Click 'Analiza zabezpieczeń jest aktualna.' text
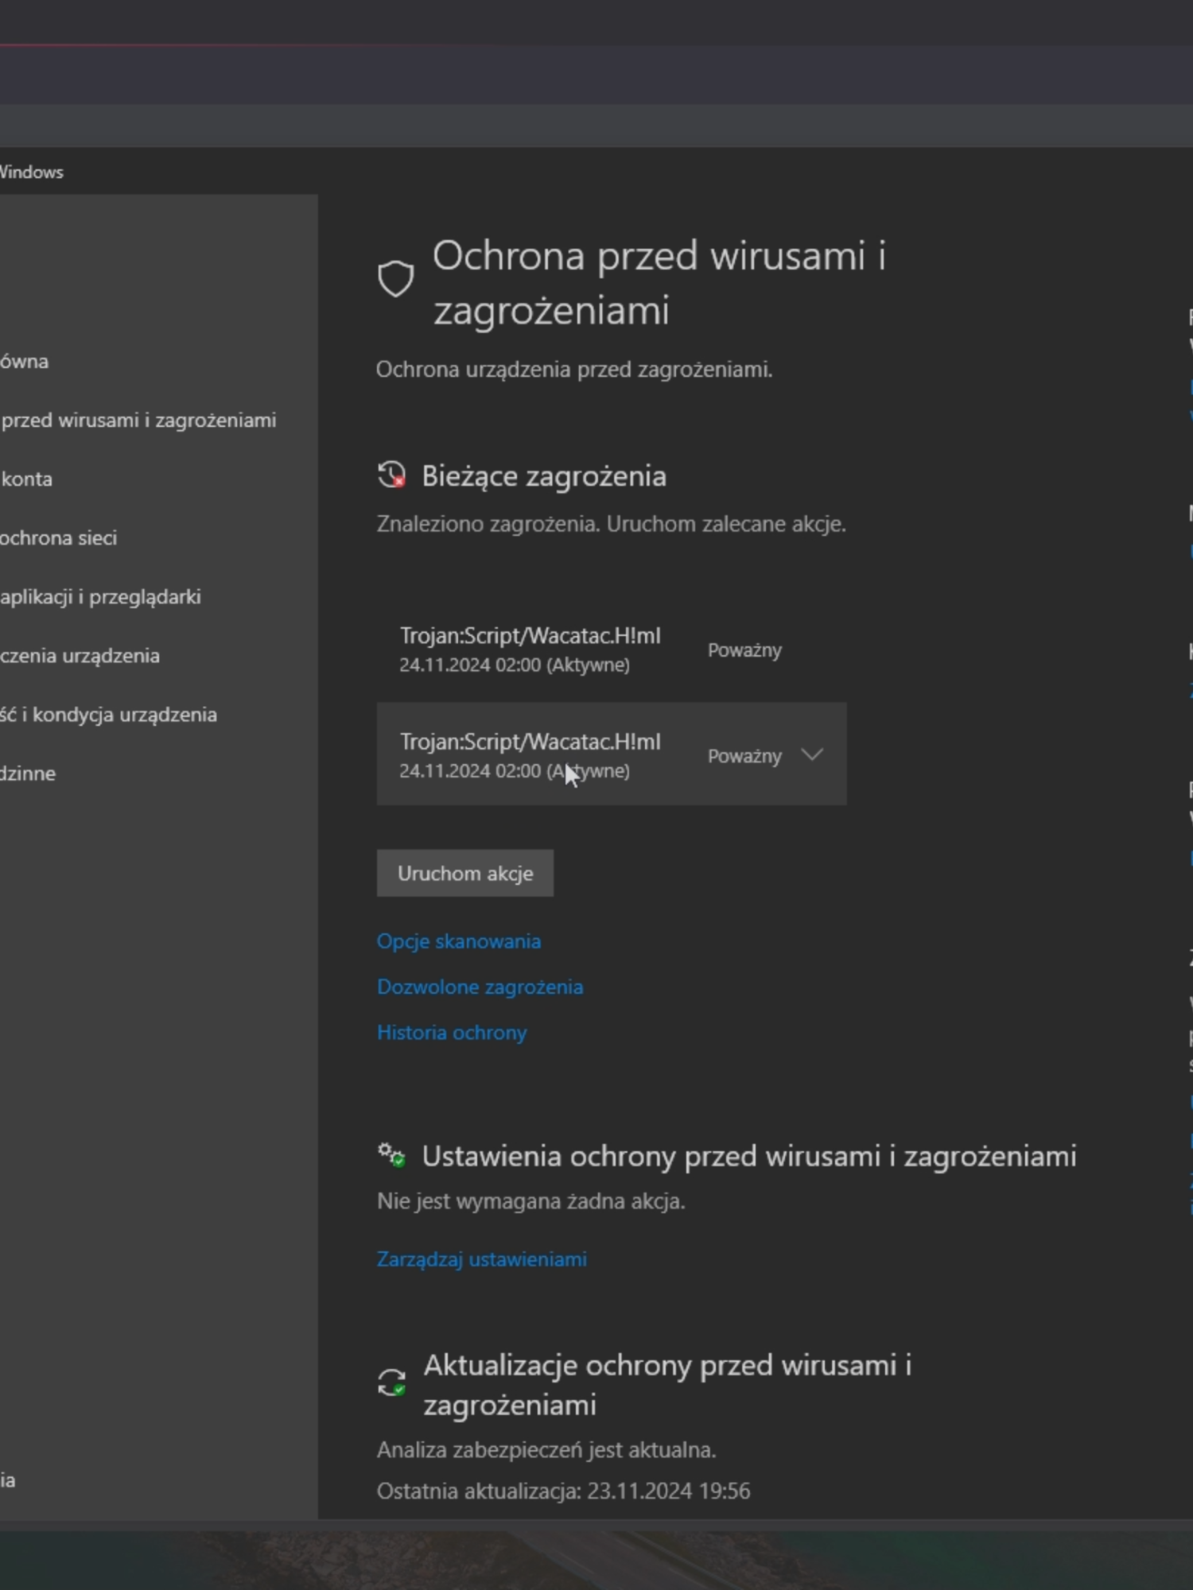Screen dimensions: 1193x1590 [546, 1449]
